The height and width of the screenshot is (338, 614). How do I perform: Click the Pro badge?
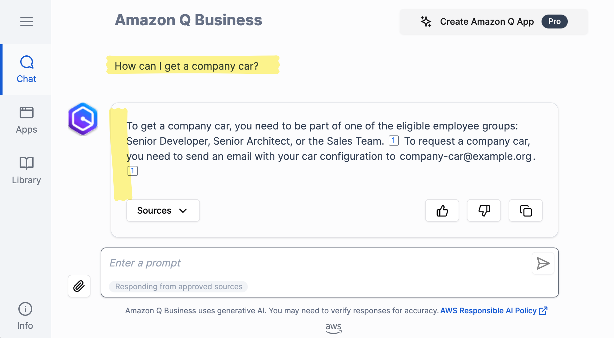pos(554,22)
